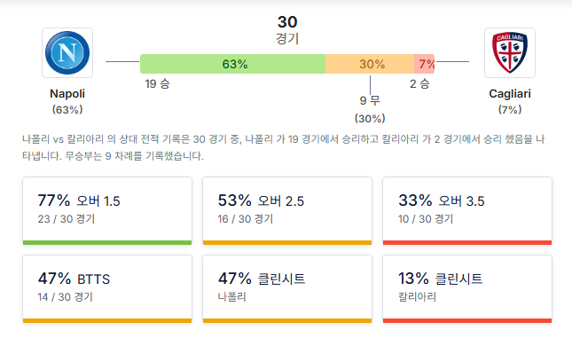Click the 47% BTTS stat card
The height and width of the screenshot is (338, 572).
point(107,289)
